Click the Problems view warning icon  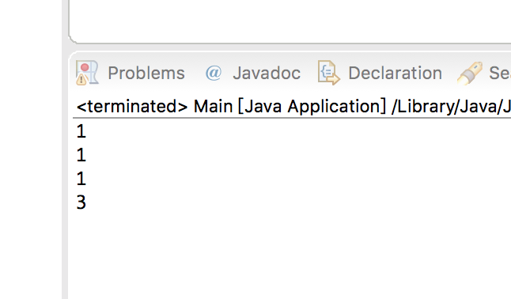tap(87, 73)
